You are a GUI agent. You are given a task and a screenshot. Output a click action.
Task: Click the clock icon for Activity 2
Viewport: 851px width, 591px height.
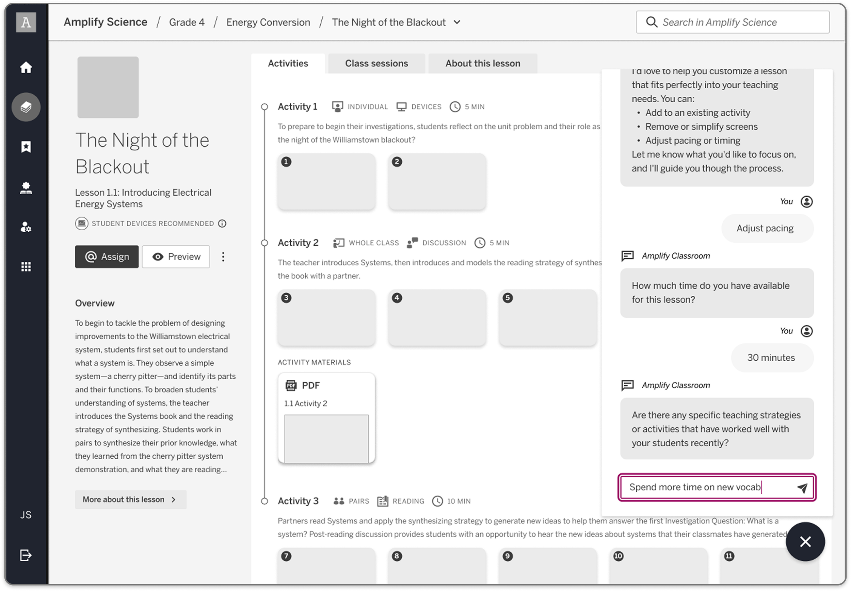point(480,243)
